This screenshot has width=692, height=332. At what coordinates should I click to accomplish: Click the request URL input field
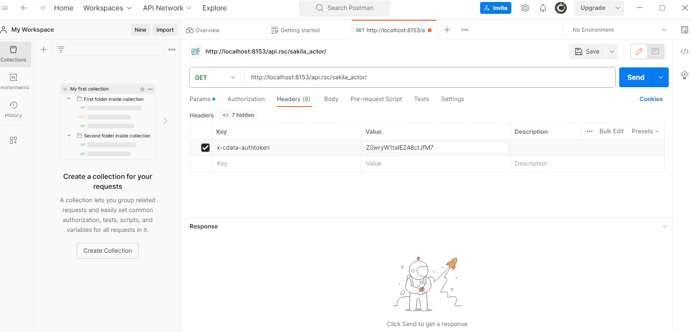tap(430, 77)
